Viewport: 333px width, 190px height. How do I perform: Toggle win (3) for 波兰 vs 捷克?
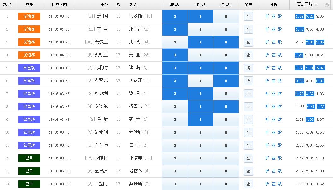coord(175,29)
